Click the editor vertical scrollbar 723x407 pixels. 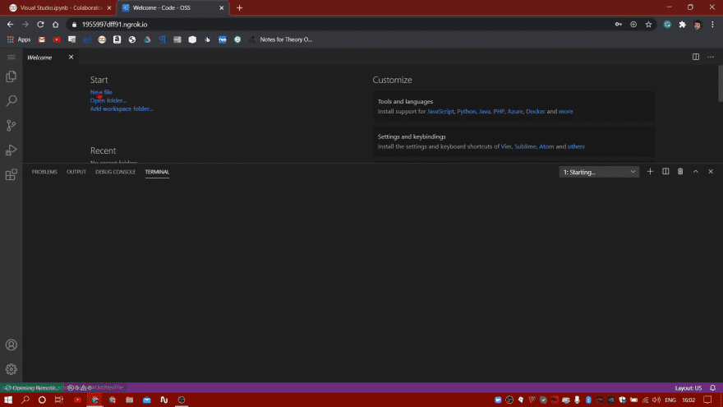(721, 84)
